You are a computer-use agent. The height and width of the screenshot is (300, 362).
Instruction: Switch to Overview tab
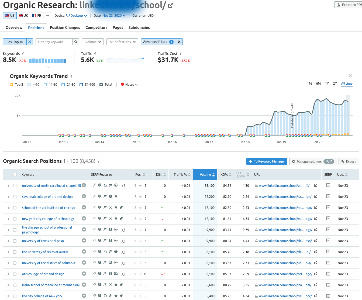click(14, 27)
